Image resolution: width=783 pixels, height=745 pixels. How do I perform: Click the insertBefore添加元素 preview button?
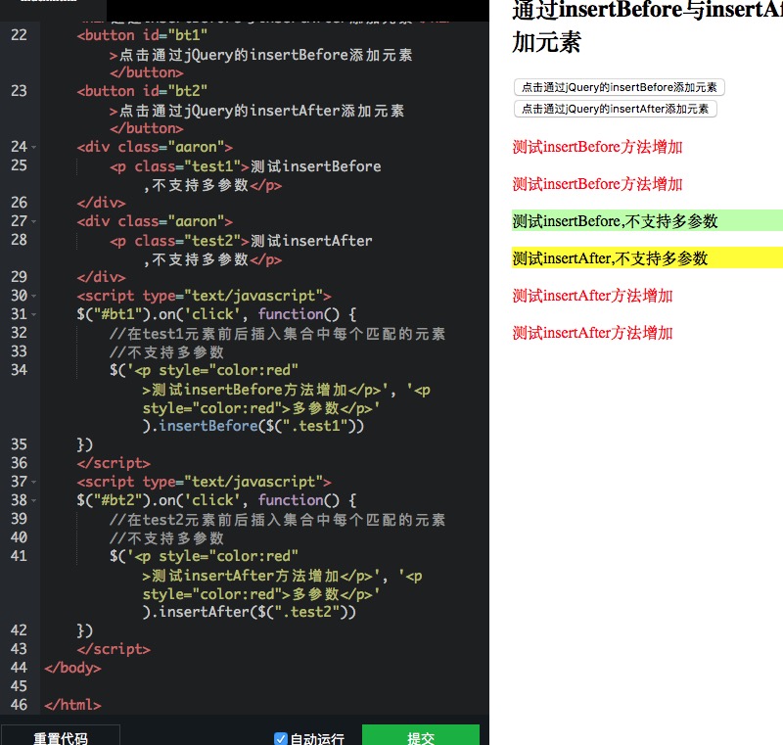pyautogui.click(x=620, y=87)
